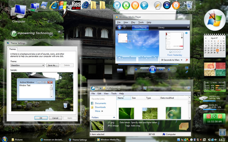The image size is (228, 142).
Task: Click the explorer search box
Action: pyautogui.click(x=169, y=88)
